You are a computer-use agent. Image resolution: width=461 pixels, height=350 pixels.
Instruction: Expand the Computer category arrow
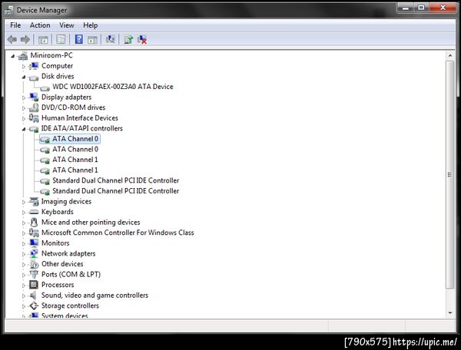[24, 66]
